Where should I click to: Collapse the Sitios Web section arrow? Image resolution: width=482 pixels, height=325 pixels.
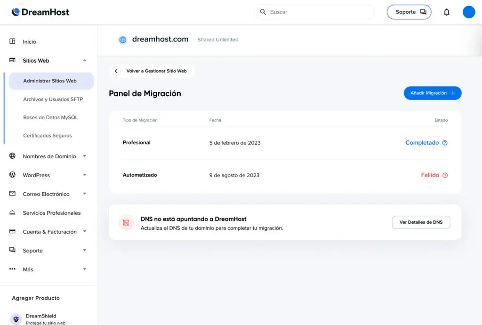click(x=85, y=60)
